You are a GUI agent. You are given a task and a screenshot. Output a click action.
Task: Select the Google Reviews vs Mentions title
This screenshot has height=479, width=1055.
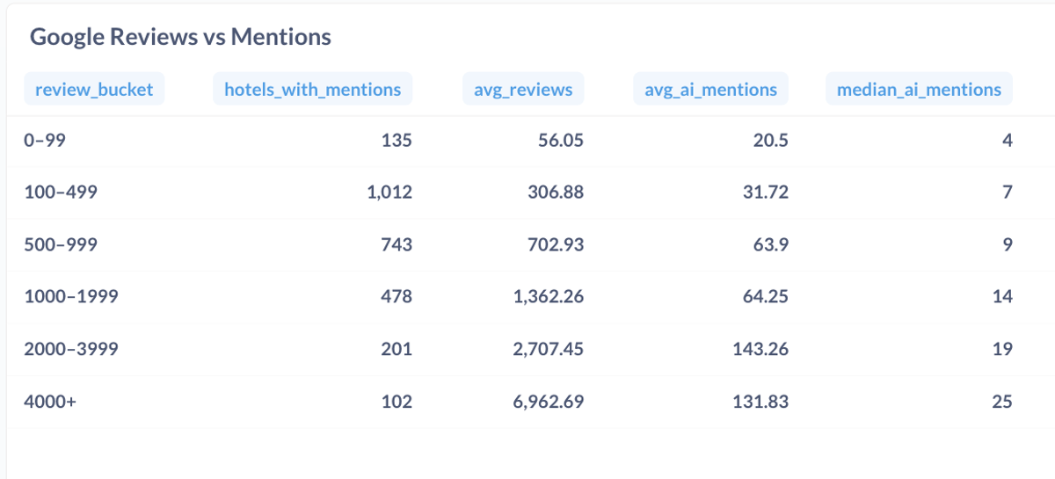tap(180, 37)
